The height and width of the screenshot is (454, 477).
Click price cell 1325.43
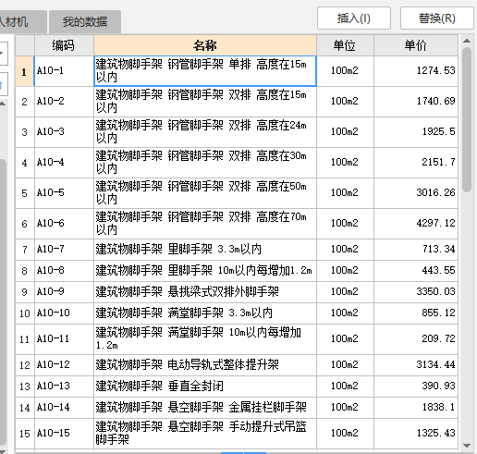coord(416,434)
